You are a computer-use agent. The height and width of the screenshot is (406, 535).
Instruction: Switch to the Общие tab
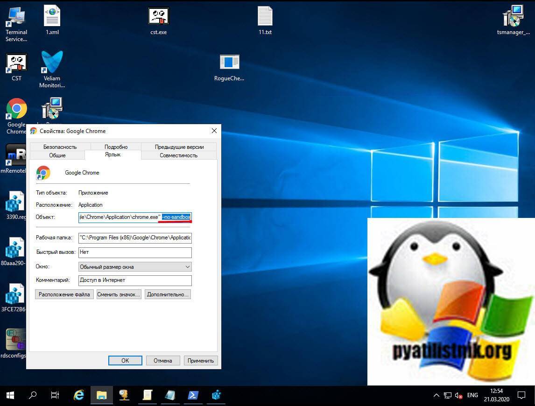pyautogui.click(x=57, y=155)
